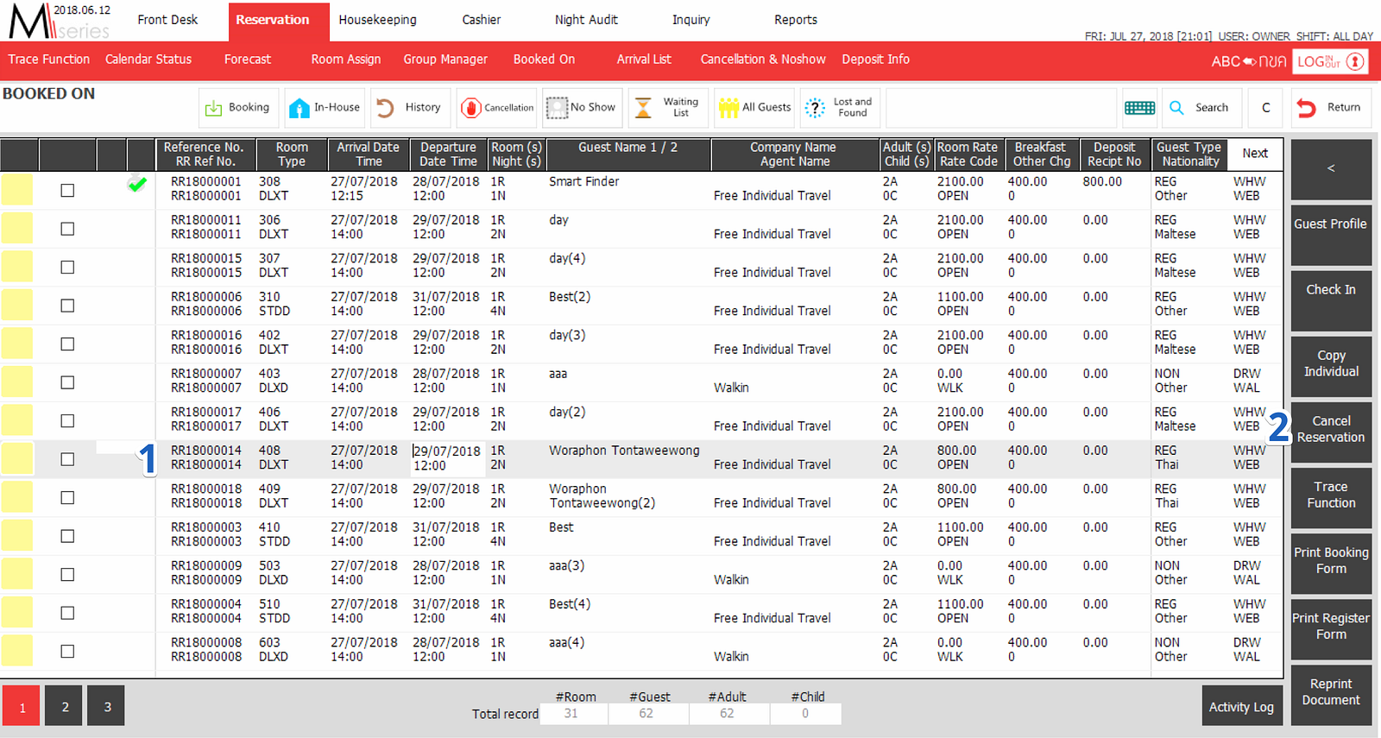Click yellow status box of RR18000003

point(17,535)
